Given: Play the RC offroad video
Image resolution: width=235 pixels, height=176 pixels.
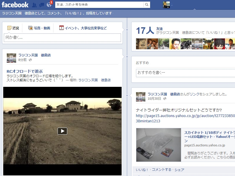Looking at the screenshot, I should pyautogui.click(x=62, y=131).
